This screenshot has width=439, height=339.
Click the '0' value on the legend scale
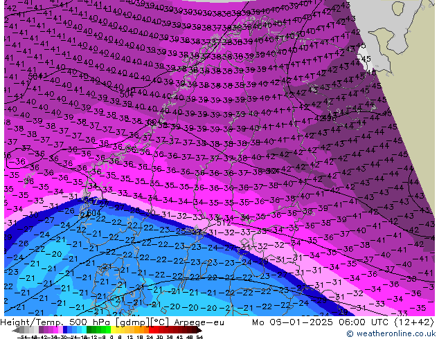(111, 337)
